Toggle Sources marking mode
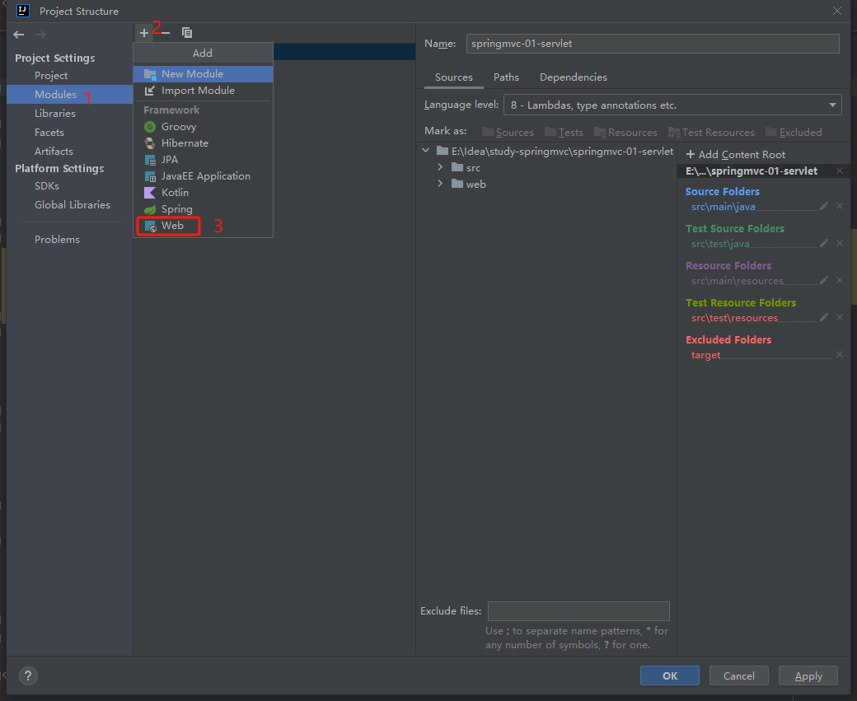857x701 pixels. (x=513, y=132)
